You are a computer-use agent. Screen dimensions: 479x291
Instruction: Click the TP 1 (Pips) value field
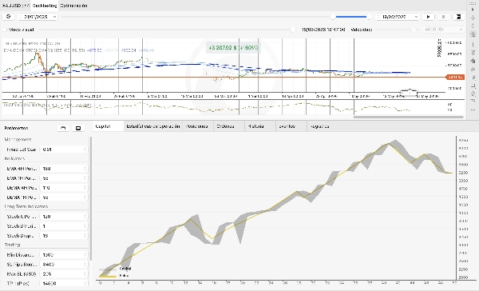point(64,283)
